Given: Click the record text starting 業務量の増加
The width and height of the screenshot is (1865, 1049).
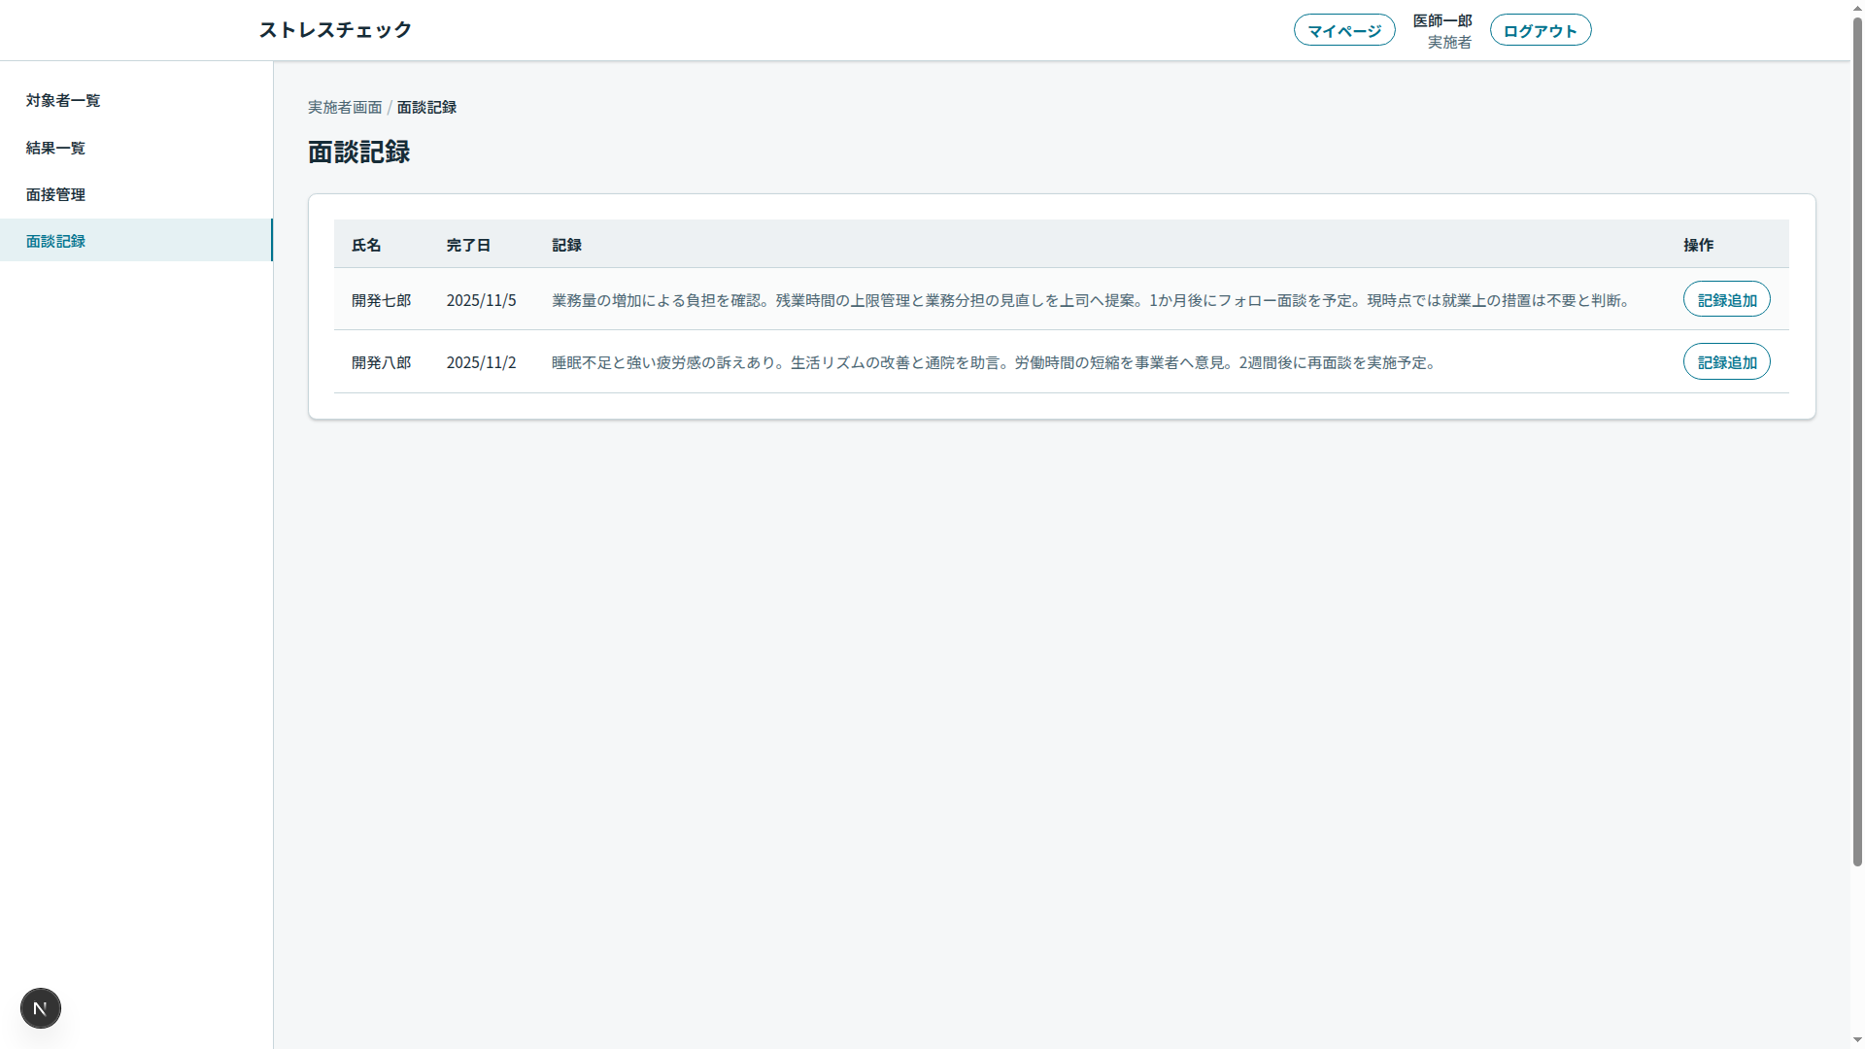Looking at the screenshot, I should pyautogui.click(x=1093, y=300).
